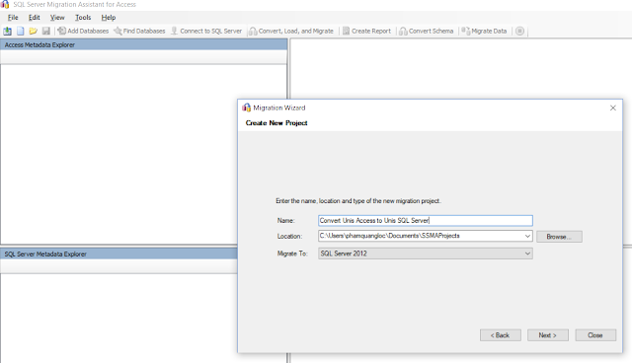Click Create Report toolbar button
Screen dimensions: 632x363
[366, 31]
